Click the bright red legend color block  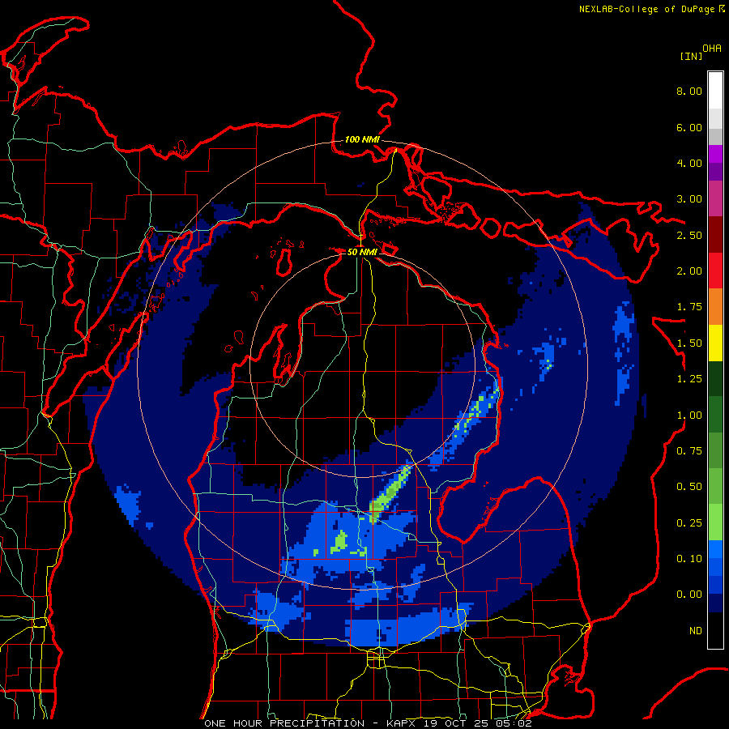tap(715, 271)
